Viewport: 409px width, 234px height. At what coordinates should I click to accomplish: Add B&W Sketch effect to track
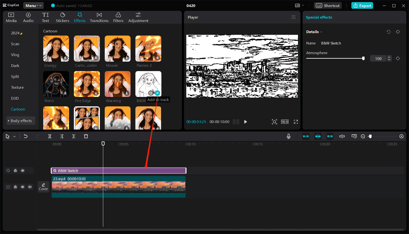[157, 93]
